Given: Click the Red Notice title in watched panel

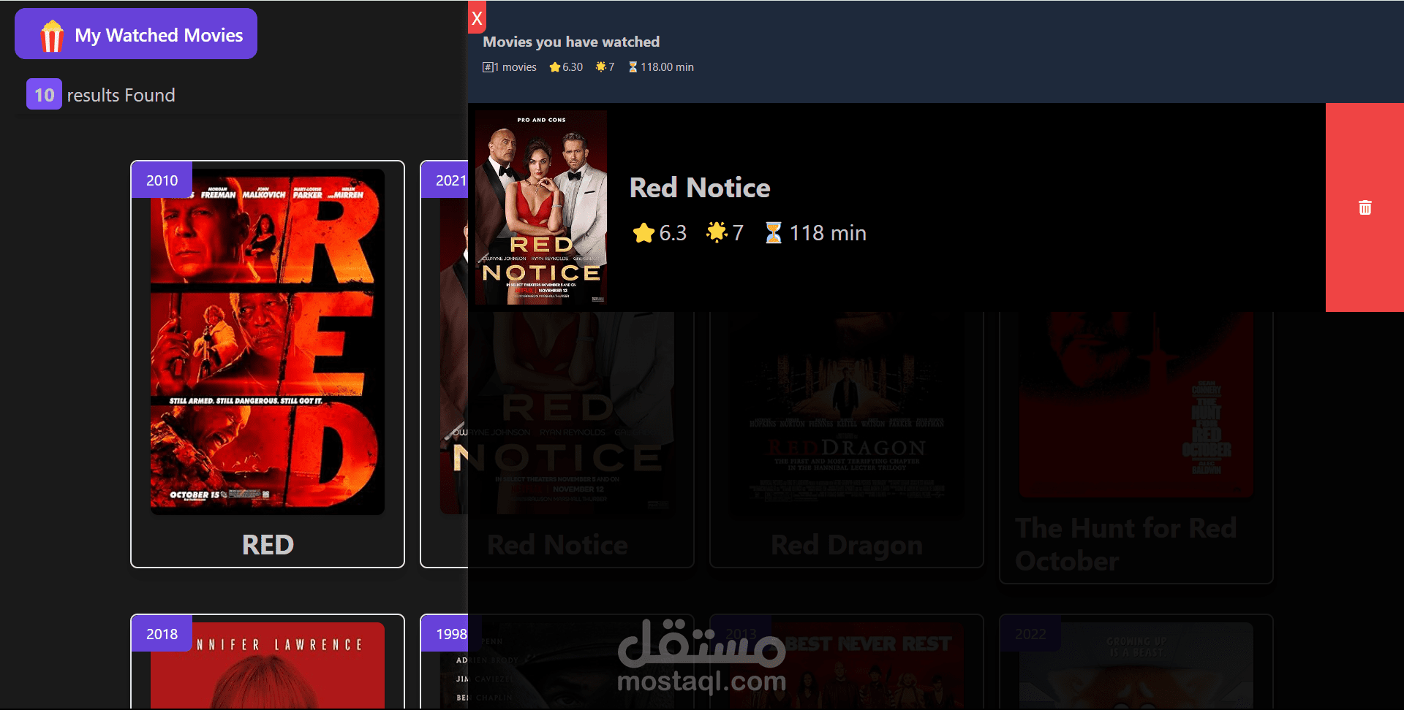Looking at the screenshot, I should 700,188.
